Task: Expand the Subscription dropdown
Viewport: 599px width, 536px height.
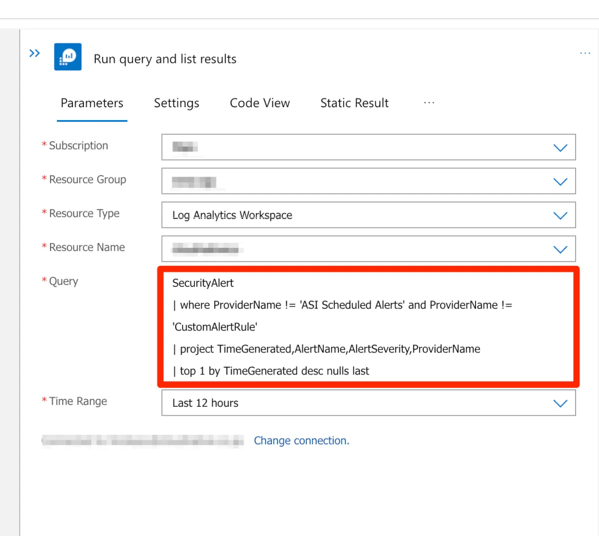Action: [x=560, y=148]
